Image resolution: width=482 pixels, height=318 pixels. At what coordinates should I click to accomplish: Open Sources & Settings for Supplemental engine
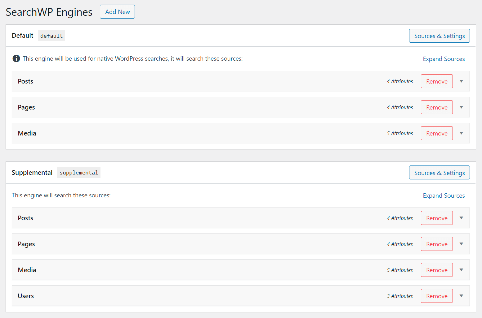439,173
